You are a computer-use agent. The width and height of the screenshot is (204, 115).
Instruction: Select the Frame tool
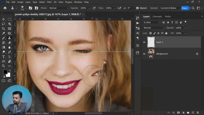9,28
